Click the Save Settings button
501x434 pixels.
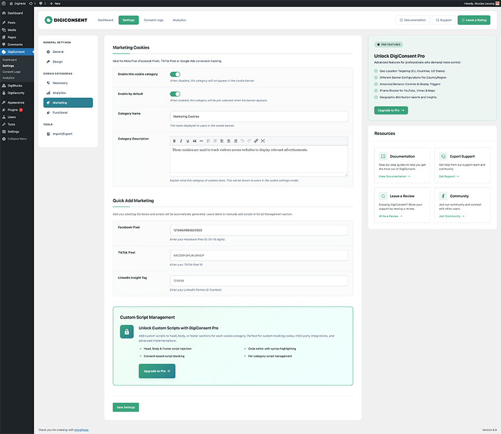[x=126, y=407]
